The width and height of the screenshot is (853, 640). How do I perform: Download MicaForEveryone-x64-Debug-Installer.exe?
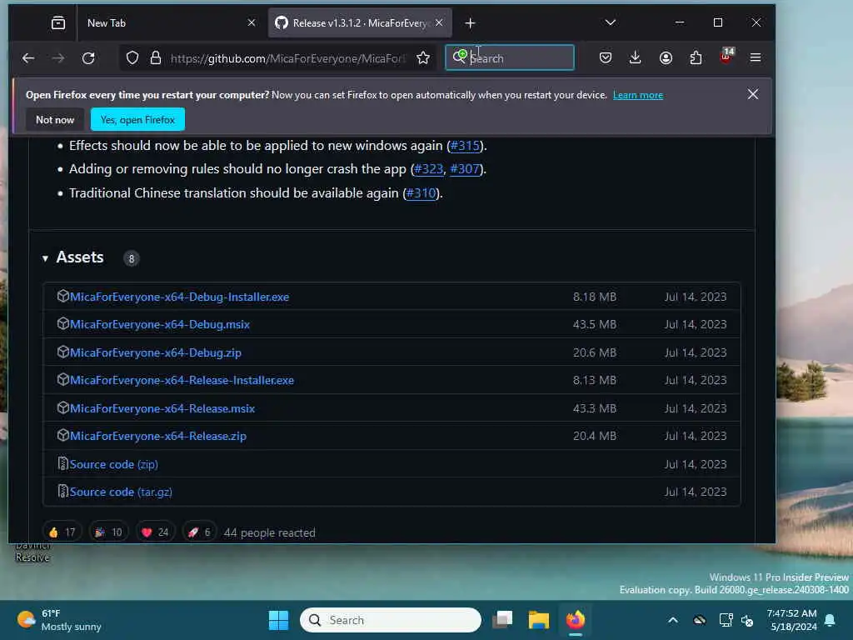point(180,297)
